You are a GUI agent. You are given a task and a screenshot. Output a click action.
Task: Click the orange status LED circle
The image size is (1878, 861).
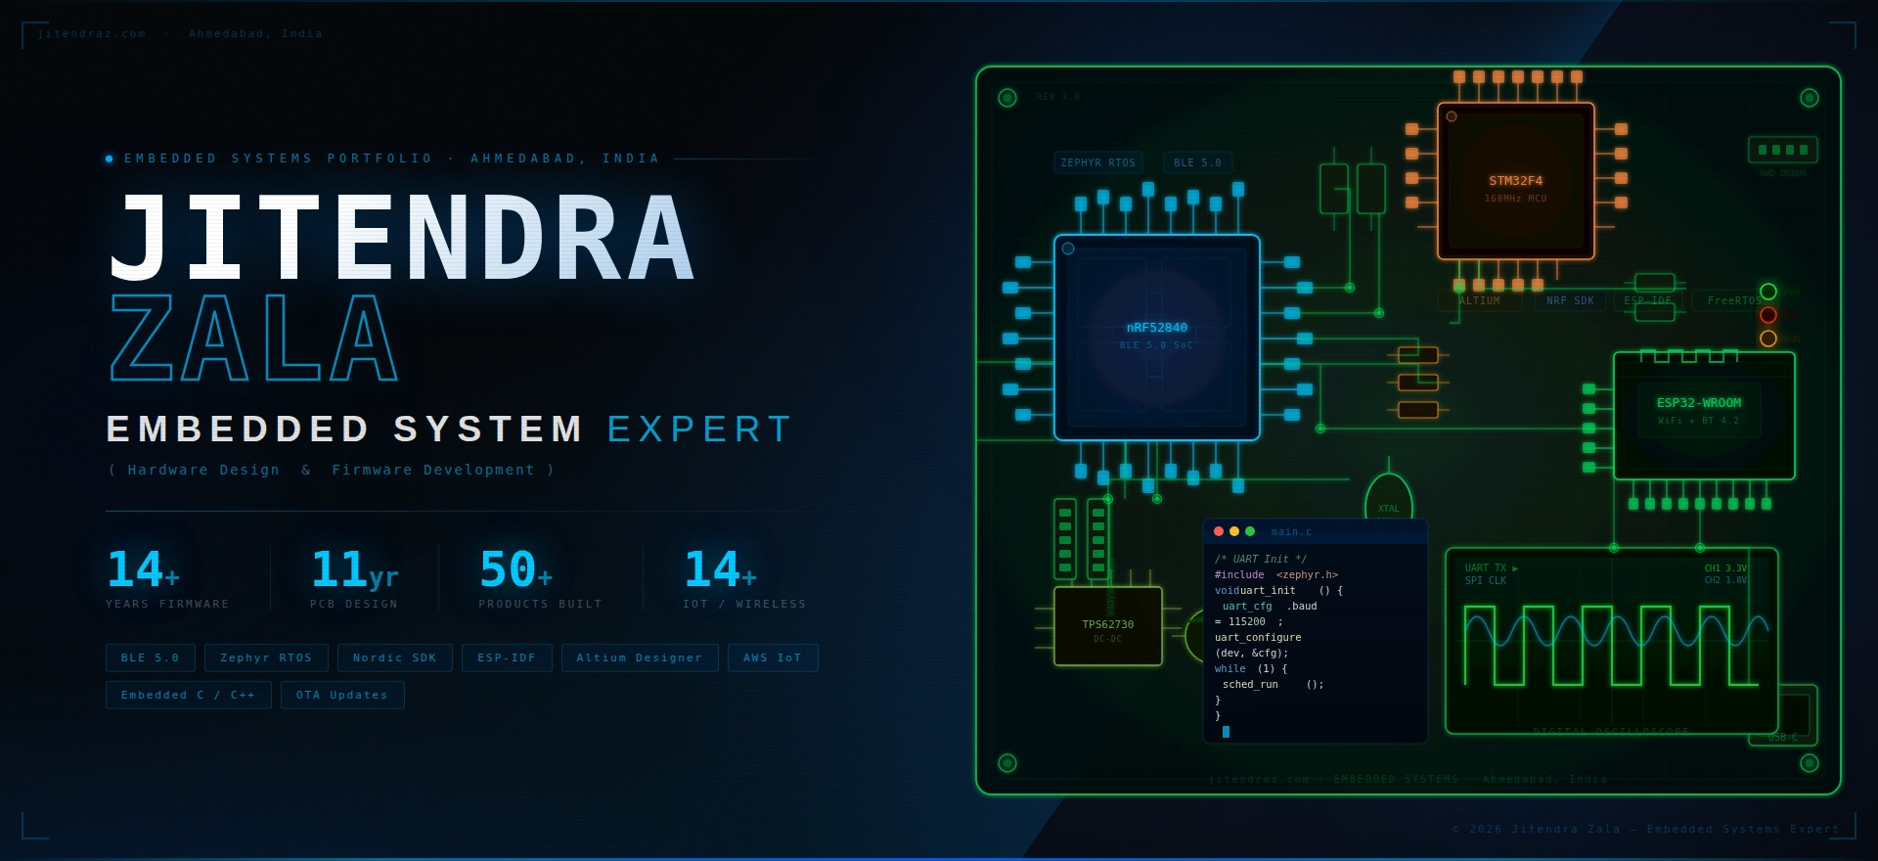(x=1767, y=339)
